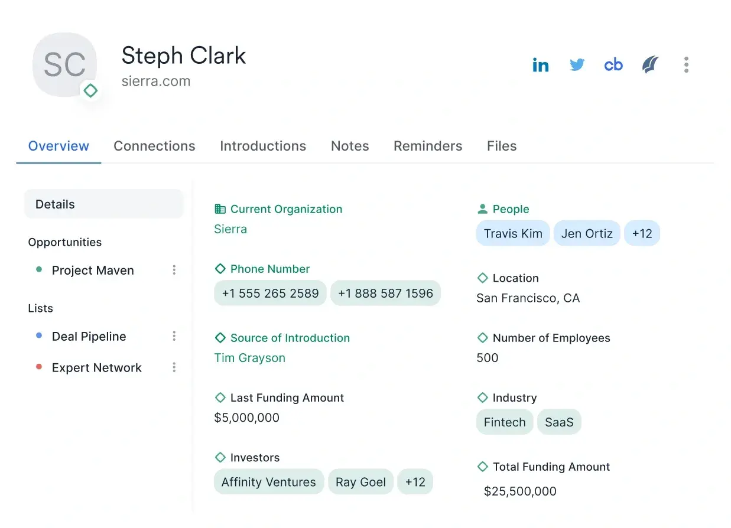Viewport: 731px width, 528px height.
Task: Expand the +12 additional Investors
Action: click(415, 481)
